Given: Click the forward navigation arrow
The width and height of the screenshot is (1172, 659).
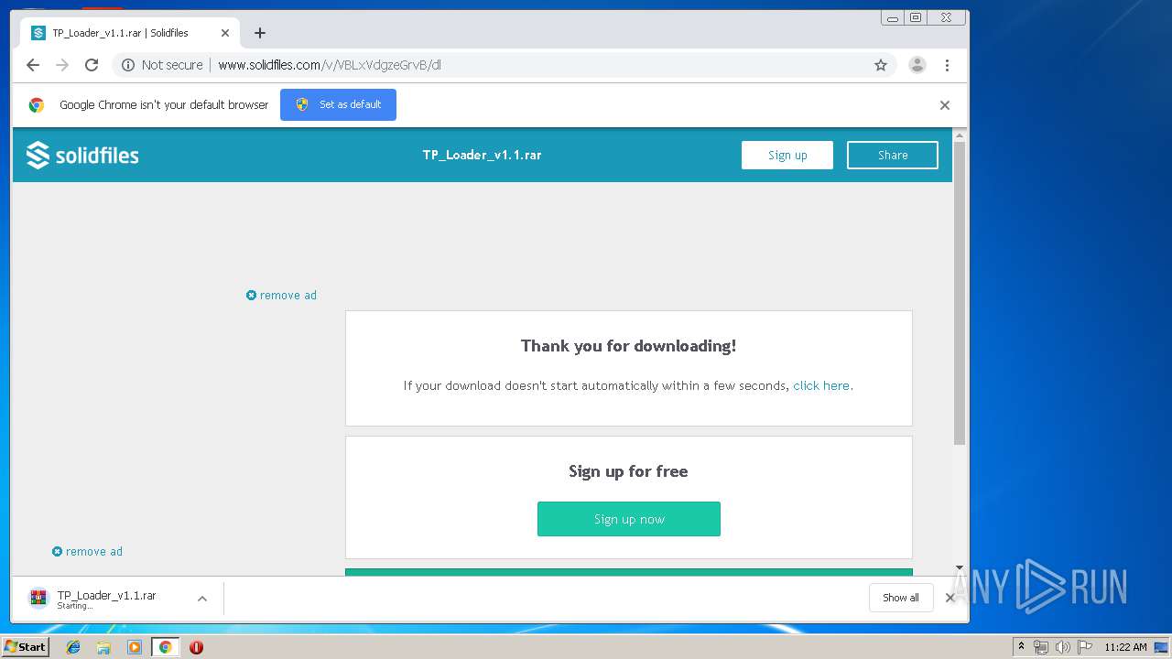Looking at the screenshot, I should point(62,65).
